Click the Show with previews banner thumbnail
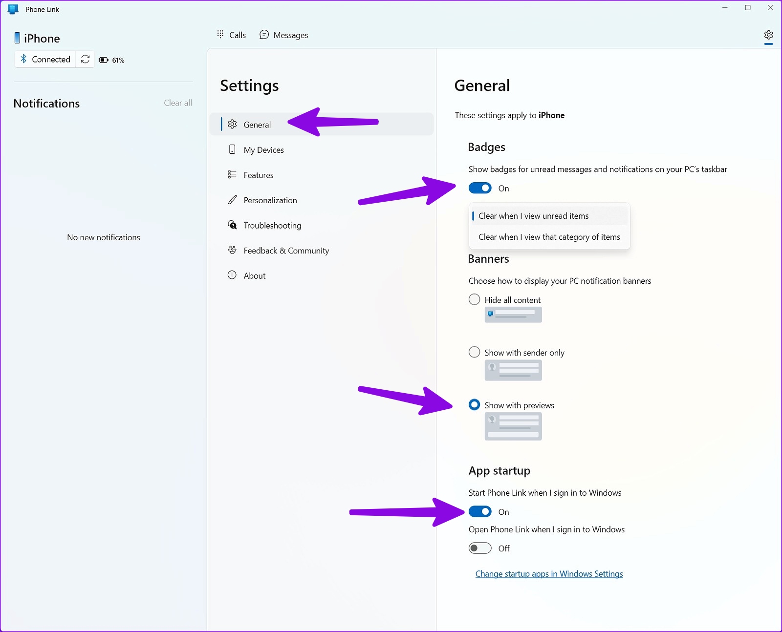782x632 pixels. (513, 426)
